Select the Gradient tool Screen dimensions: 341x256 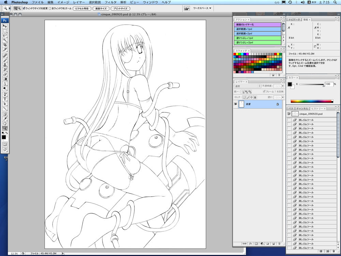(x=5, y=79)
